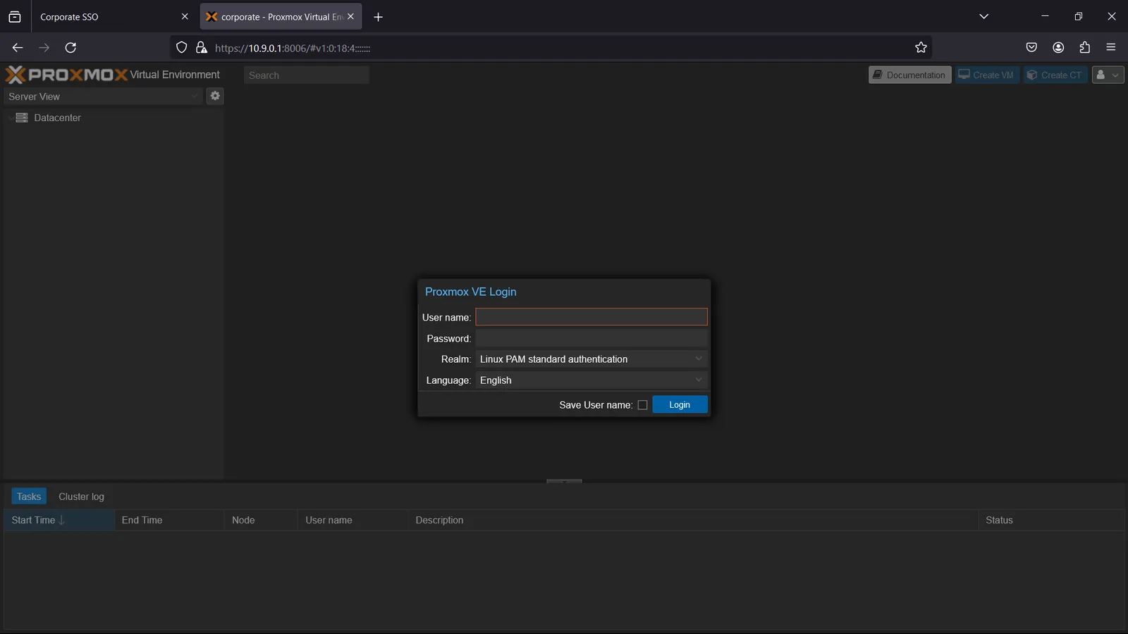Open the browser extensions icon
The width and height of the screenshot is (1128, 634).
1085,48
